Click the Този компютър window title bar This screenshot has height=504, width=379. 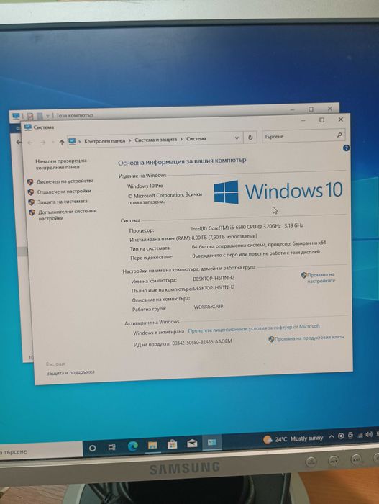coord(173,112)
